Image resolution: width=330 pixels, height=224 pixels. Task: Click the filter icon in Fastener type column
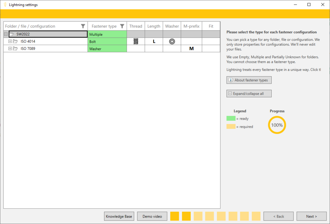[x=122, y=26]
